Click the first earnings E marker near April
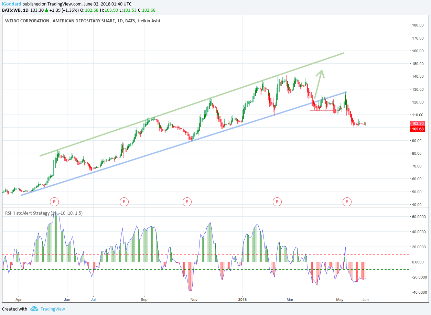Screen dimensions: 431x315 coord(54,202)
